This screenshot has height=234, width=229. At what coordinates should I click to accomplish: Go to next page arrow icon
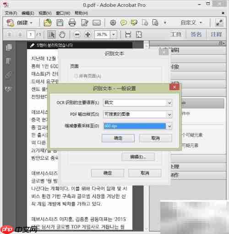tap(20, 34)
